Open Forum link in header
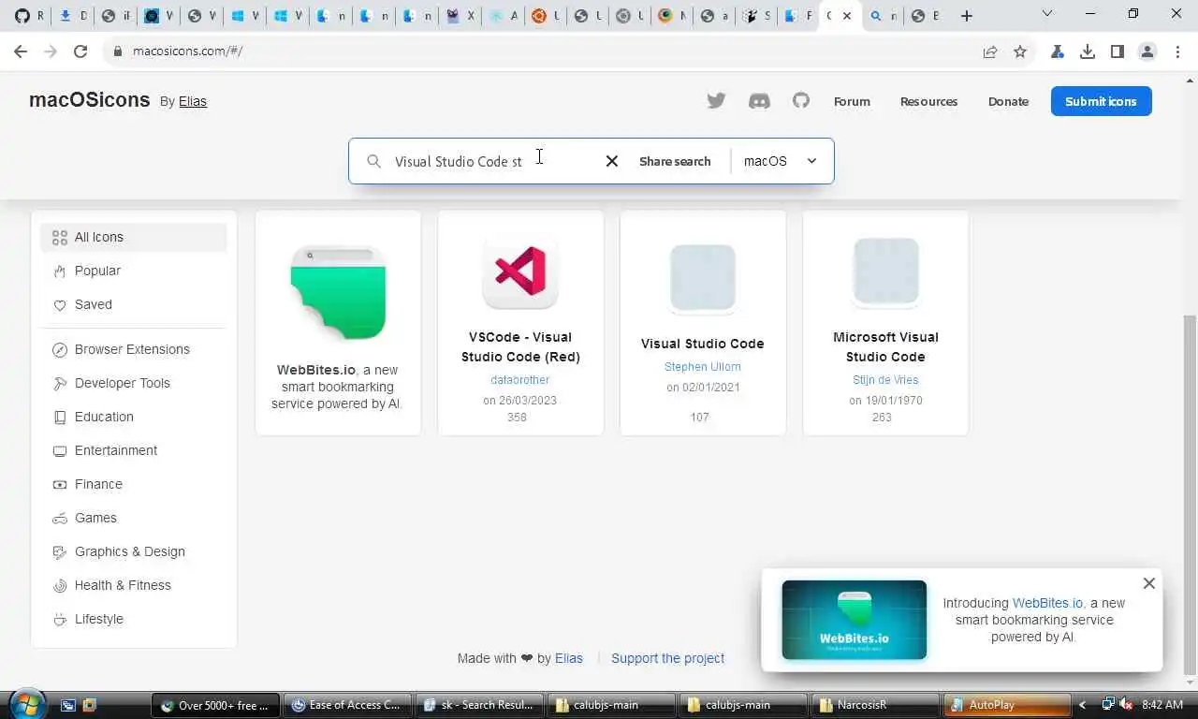The width and height of the screenshot is (1198, 719). tap(852, 101)
